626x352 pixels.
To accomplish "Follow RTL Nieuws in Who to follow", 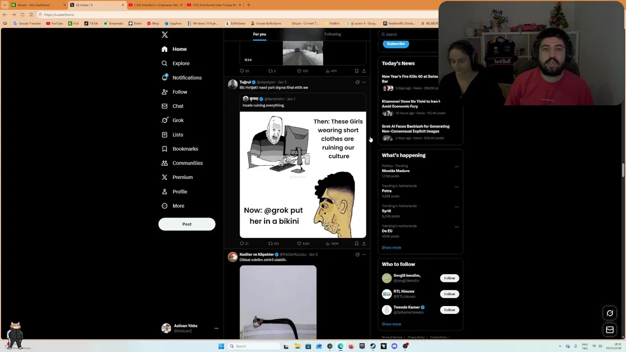I will coord(449,294).
